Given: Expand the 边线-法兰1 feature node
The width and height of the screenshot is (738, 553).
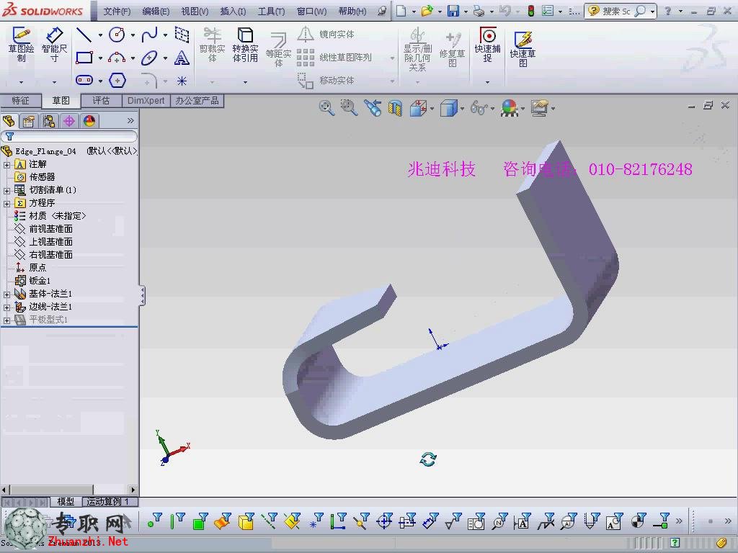Looking at the screenshot, I should (6, 307).
